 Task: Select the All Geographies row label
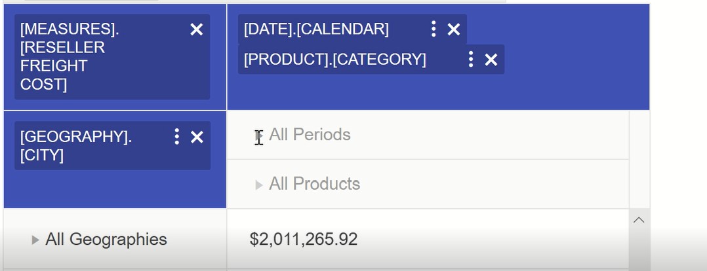pyautogui.click(x=106, y=240)
